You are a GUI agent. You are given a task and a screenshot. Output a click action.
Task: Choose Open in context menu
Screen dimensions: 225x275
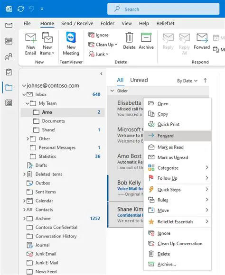click(x=178, y=104)
